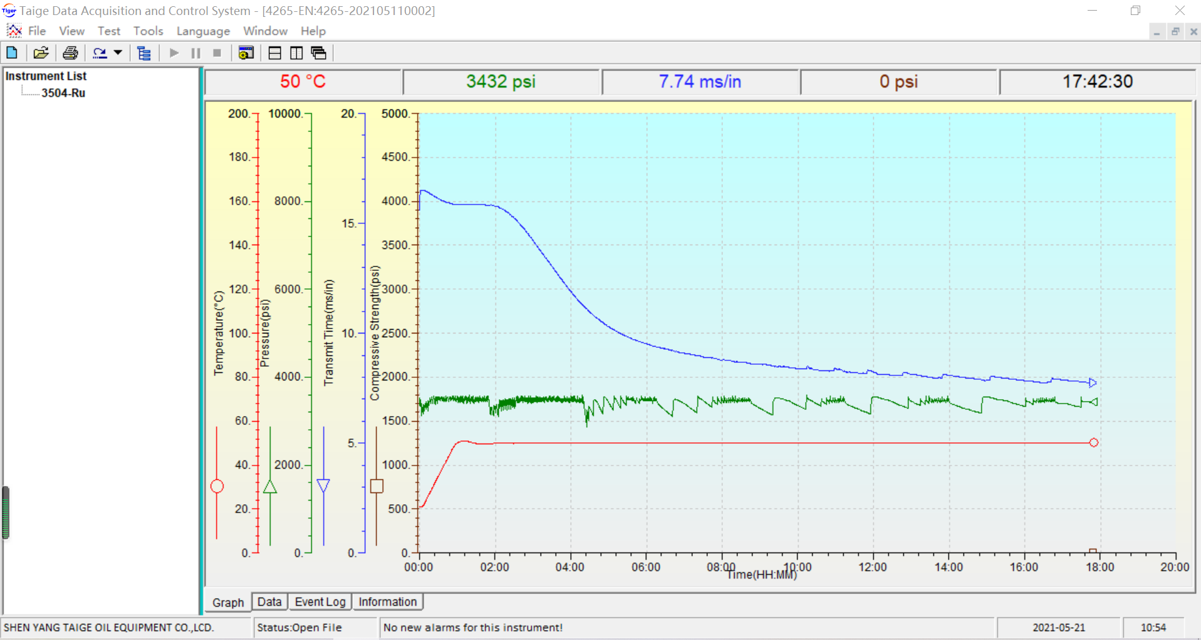1201x640 pixels.
Task: Select the 3504-Ru instrument
Action: coord(63,93)
